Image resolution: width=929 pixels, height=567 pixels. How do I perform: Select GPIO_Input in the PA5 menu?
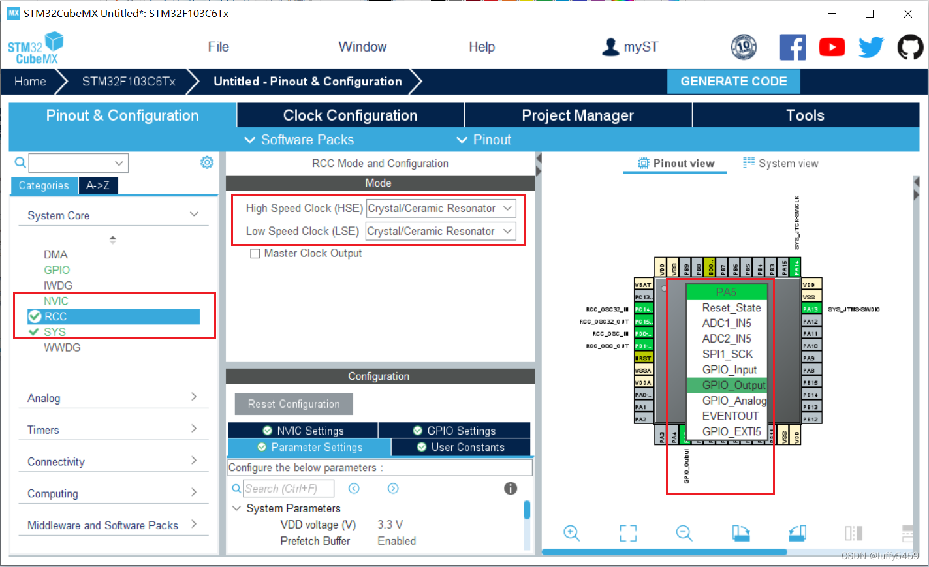(727, 369)
